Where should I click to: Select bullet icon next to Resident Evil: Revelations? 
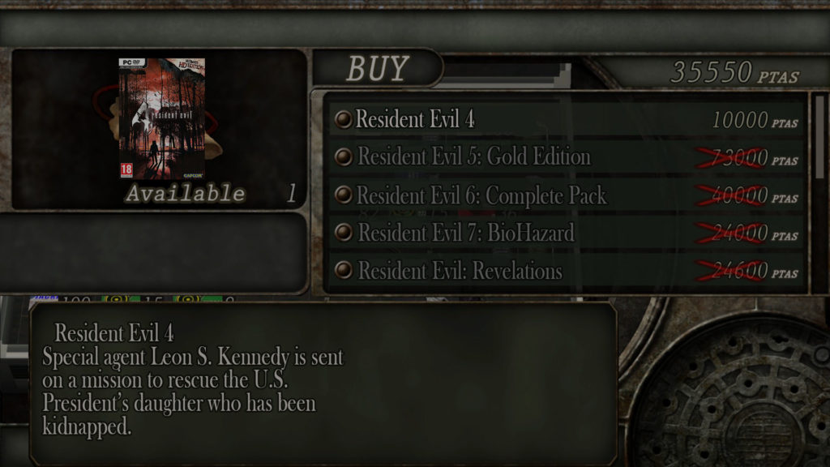[344, 270]
